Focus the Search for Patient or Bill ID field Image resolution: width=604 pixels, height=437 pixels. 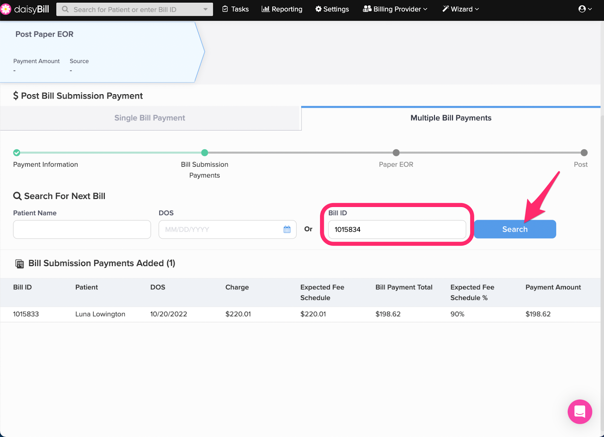tap(134, 9)
